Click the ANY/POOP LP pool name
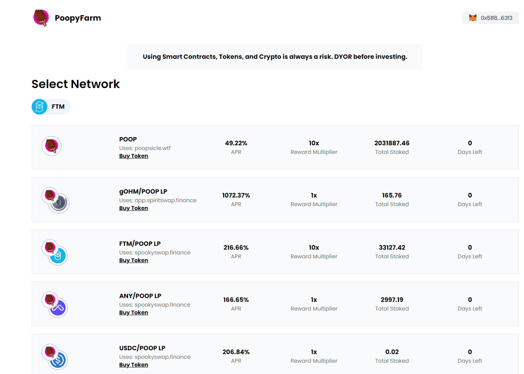 tap(140, 296)
